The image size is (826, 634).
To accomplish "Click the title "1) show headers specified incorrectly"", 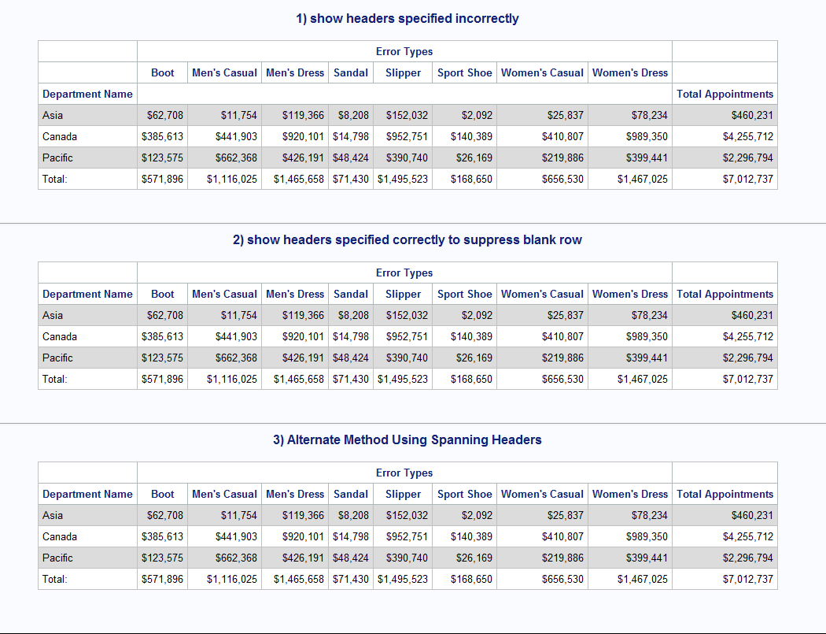I will 407,18.
